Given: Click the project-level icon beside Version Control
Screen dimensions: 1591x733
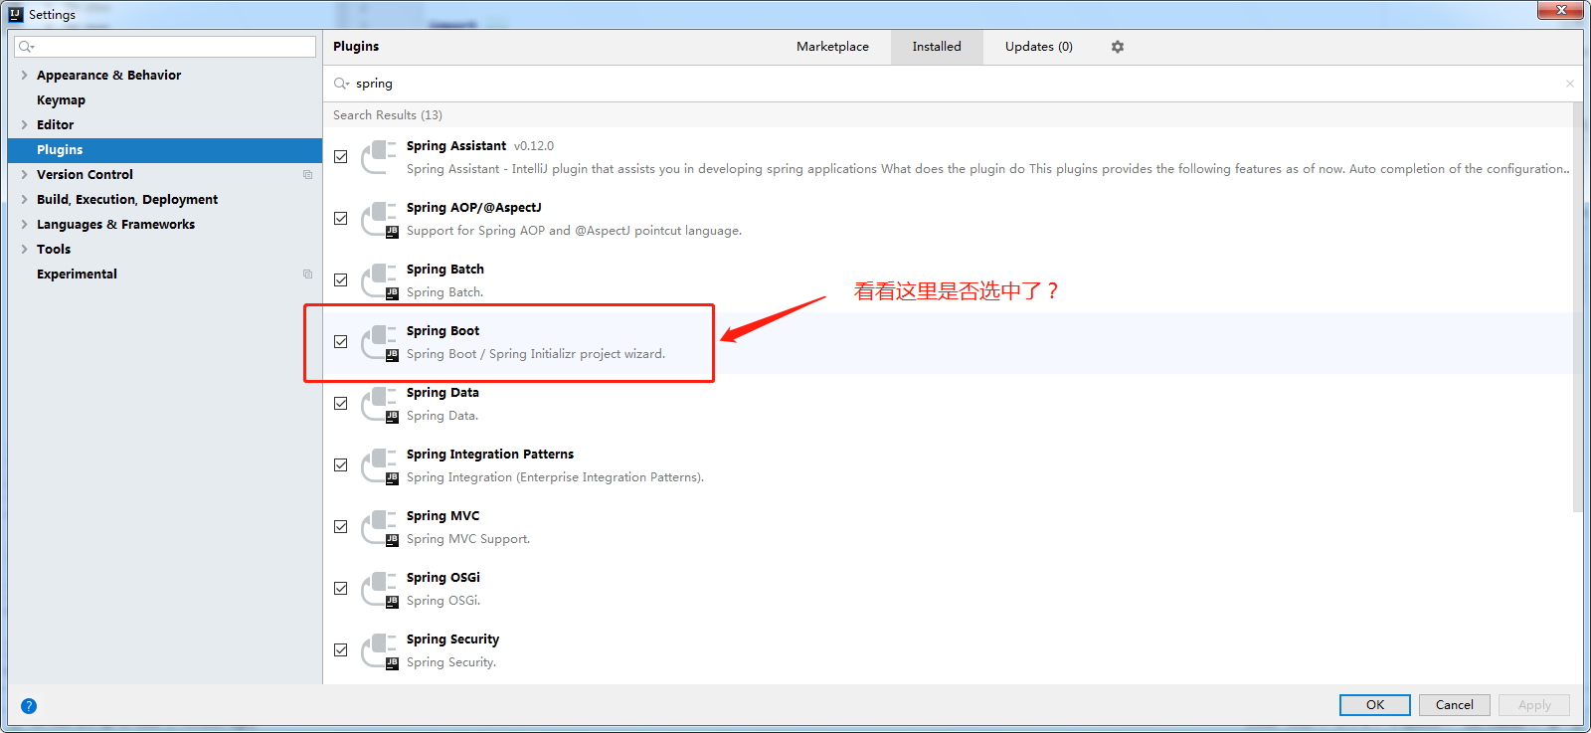Looking at the screenshot, I should click(307, 175).
